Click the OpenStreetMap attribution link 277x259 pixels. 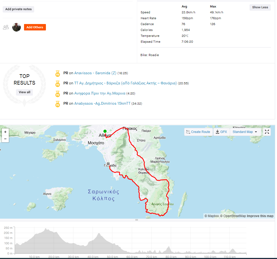(x=233, y=216)
